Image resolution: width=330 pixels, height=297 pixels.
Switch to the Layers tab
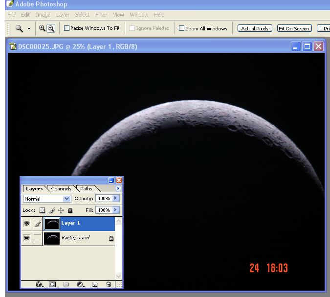tap(34, 188)
